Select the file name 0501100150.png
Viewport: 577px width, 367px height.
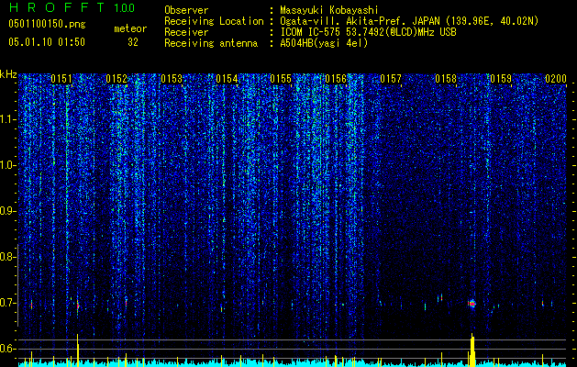click(47, 25)
